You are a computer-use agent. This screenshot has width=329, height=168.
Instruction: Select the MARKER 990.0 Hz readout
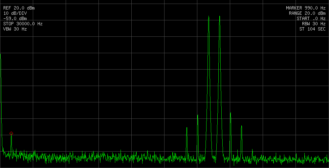point(306,8)
